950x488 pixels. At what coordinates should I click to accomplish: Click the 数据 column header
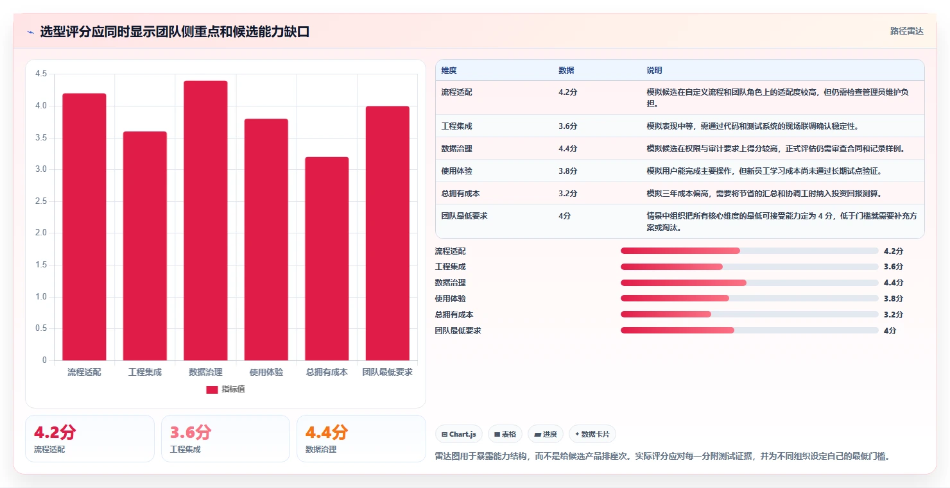(566, 71)
